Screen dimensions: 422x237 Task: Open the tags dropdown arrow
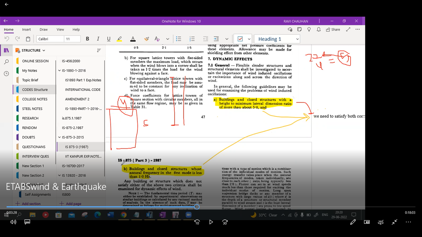(249, 39)
